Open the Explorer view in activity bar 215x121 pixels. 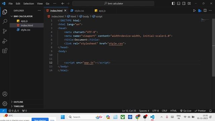pos(5,12)
